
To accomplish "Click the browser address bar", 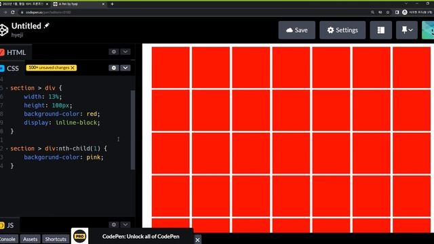I will (194, 12).
